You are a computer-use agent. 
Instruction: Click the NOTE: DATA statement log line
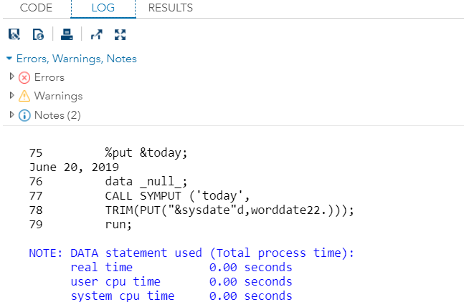coord(191,253)
